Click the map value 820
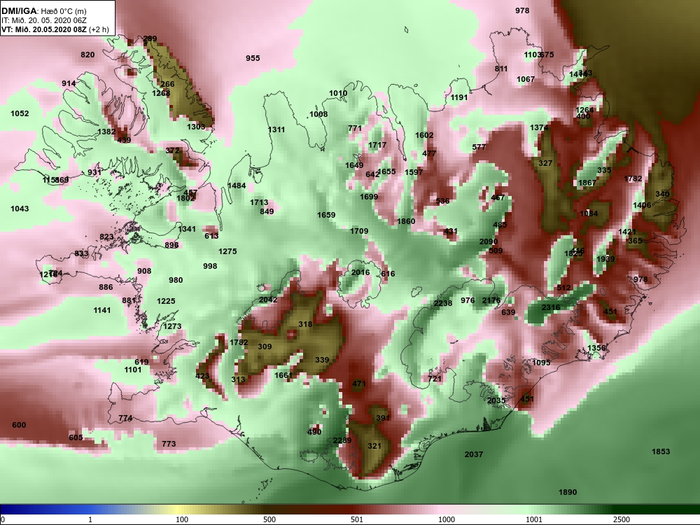 coord(87,55)
